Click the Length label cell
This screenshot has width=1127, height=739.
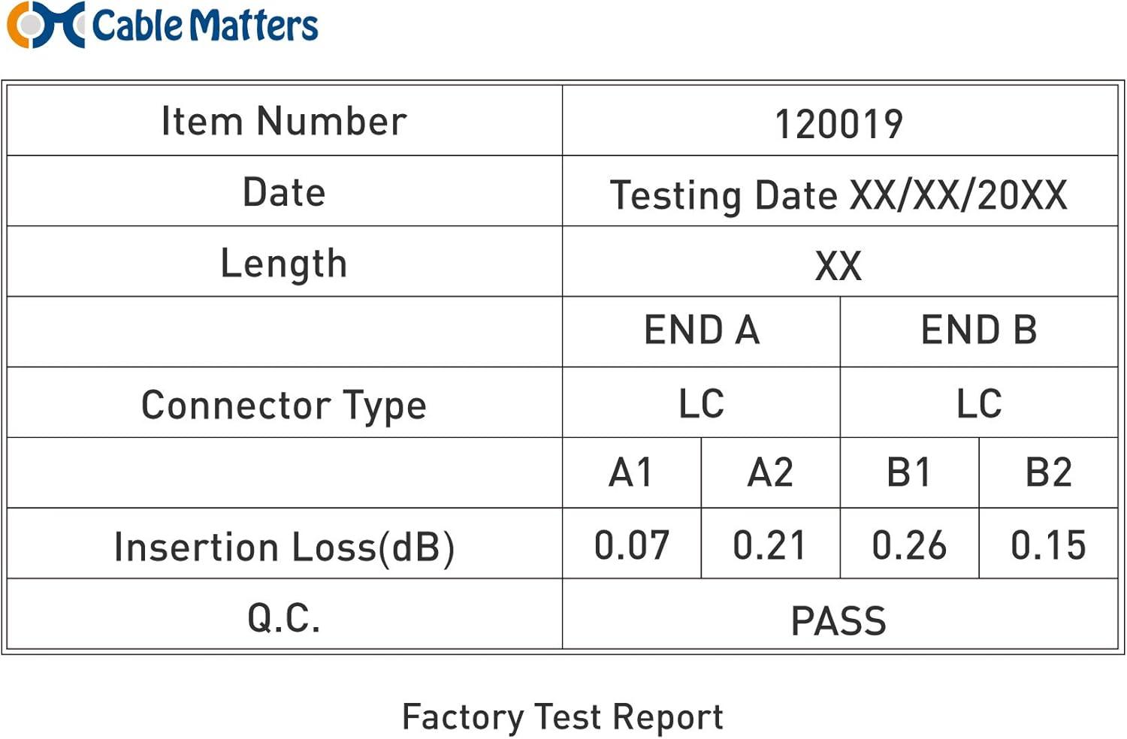pyautogui.click(x=284, y=264)
